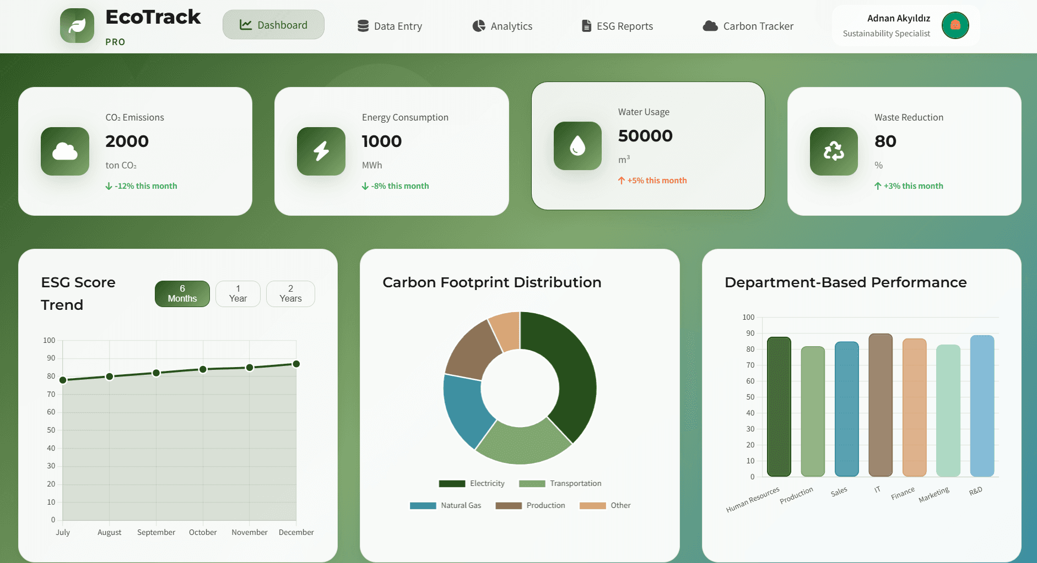1037x563 pixels.
Task: Open Adnan Akyıldız's profile avatar
Action: coord(955,25)
